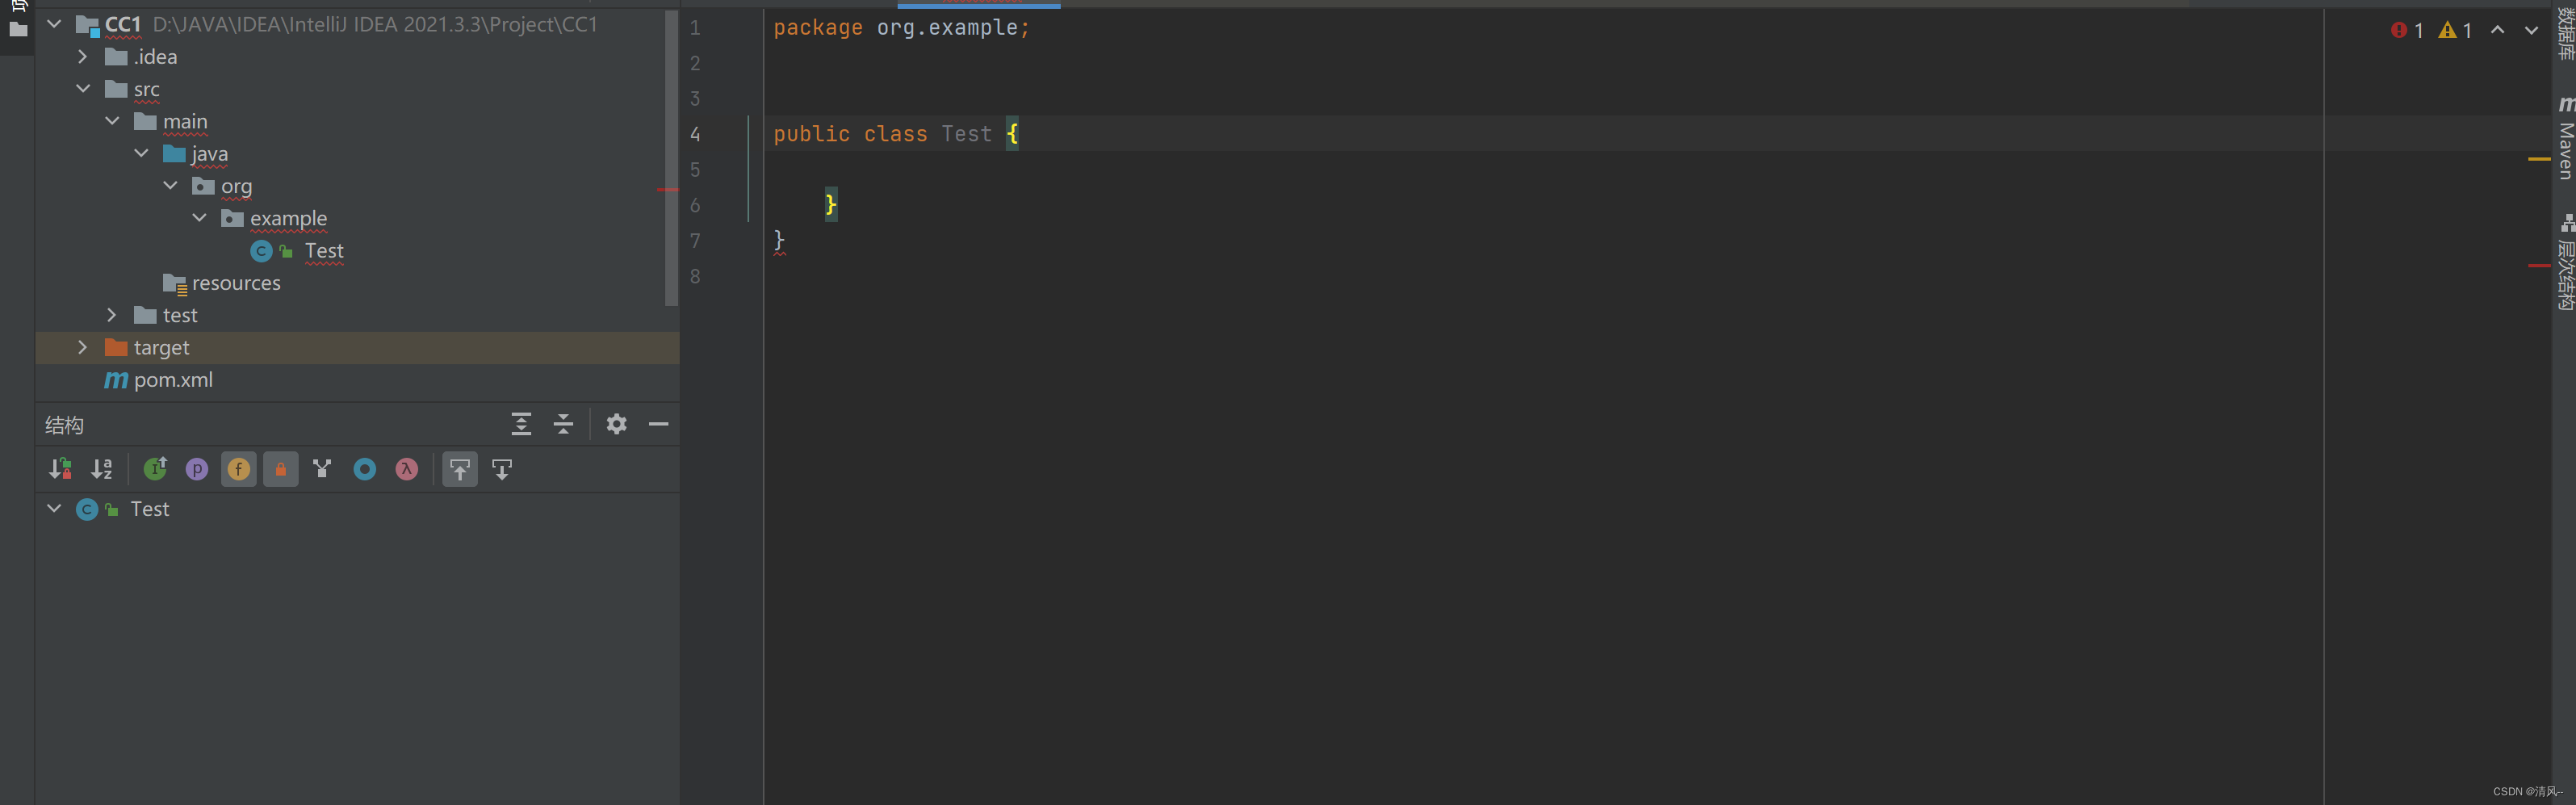Viewport: 2576px width, 805px height.
Task: Click the highlighted closing brace on line 6
Action: [x=830, y=205]
